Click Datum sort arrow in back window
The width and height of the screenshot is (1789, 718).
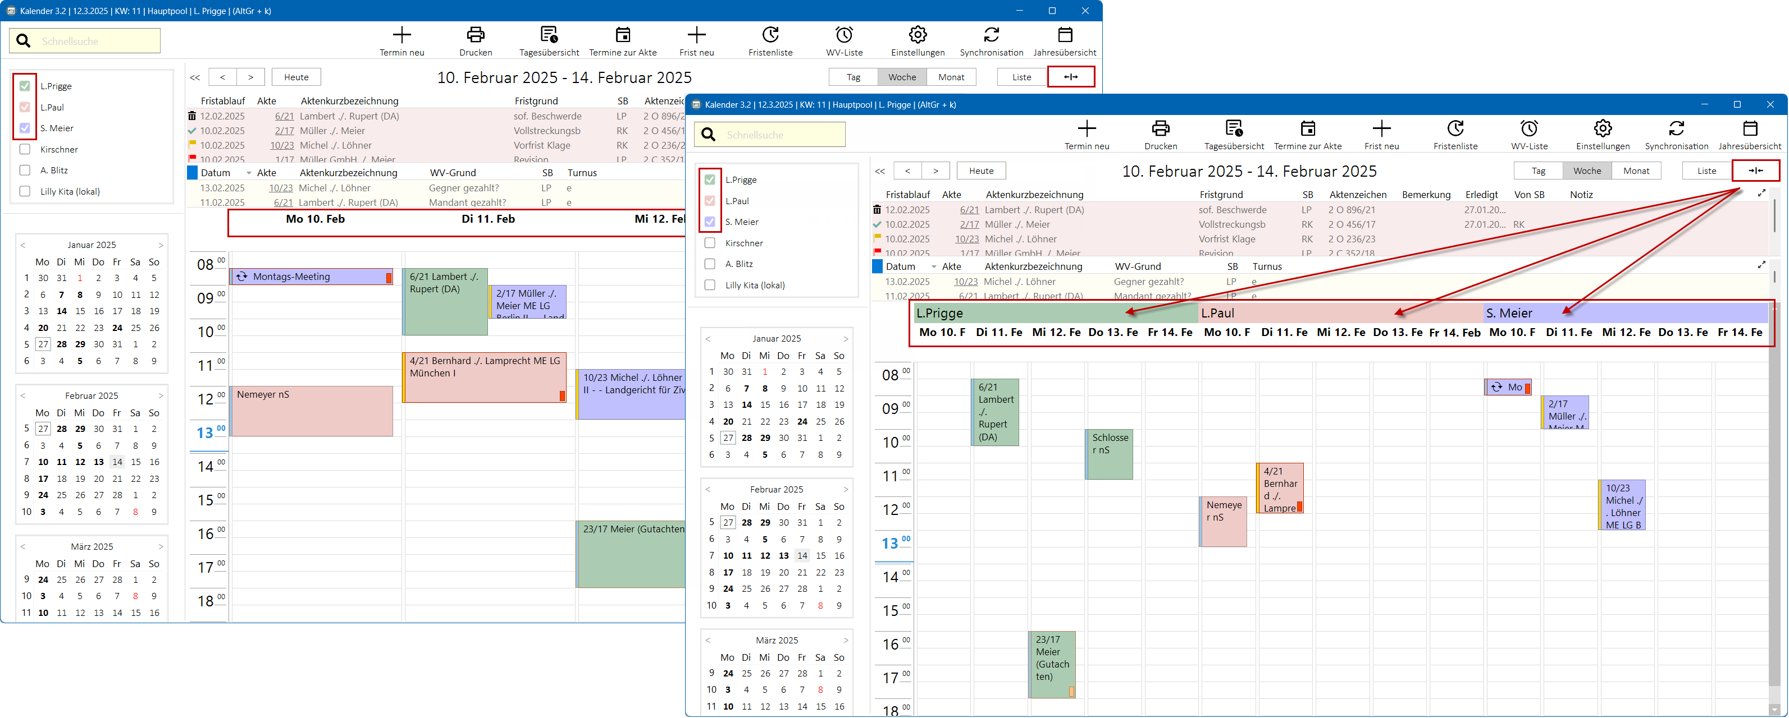tap(249, 173)
